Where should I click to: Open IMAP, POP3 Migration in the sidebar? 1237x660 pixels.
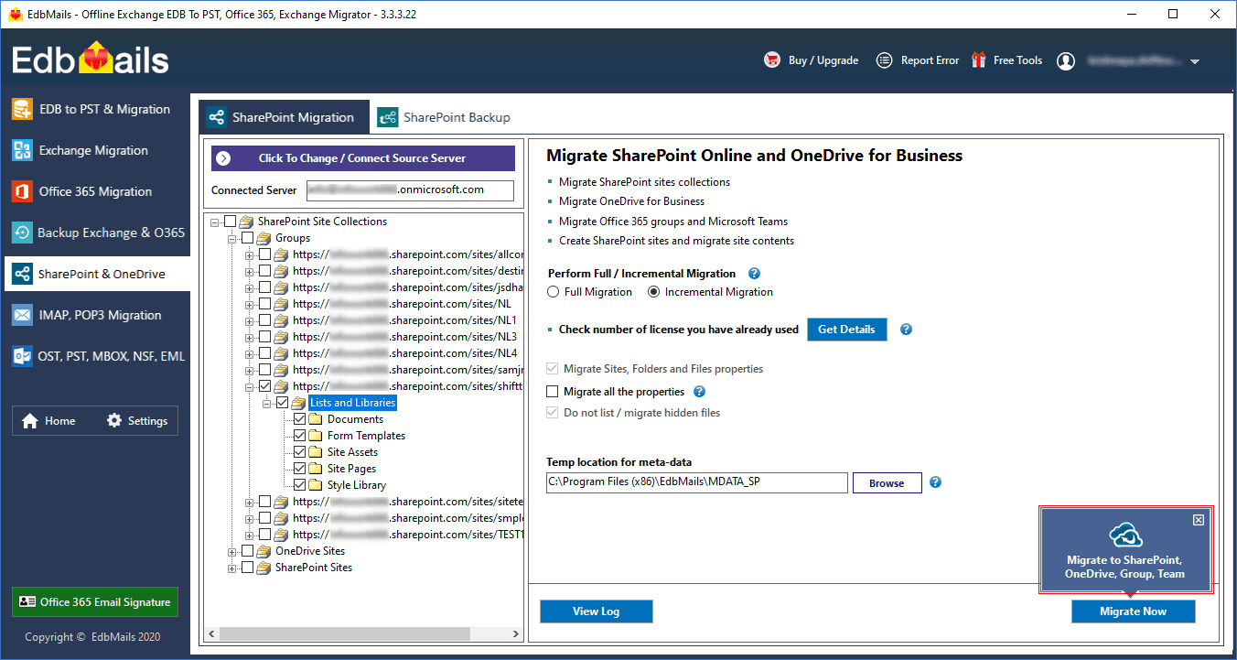[95, 315]
